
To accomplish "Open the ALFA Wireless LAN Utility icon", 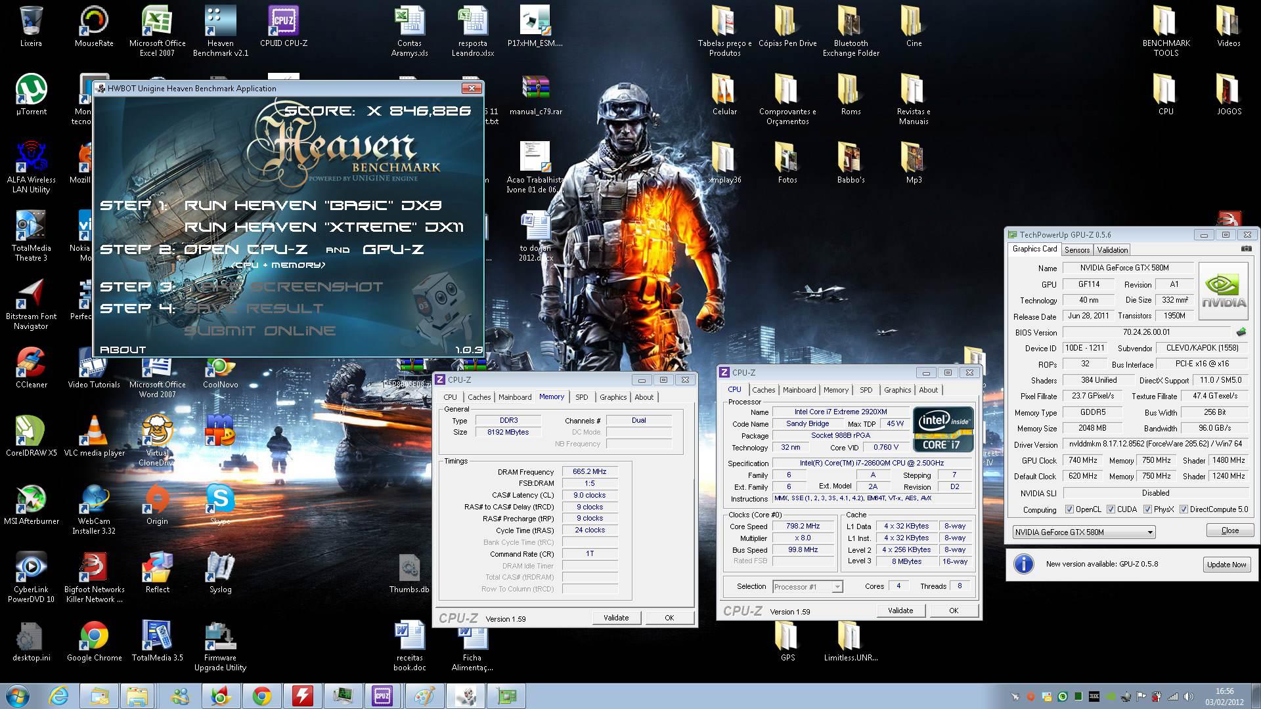I will [31, 167].
